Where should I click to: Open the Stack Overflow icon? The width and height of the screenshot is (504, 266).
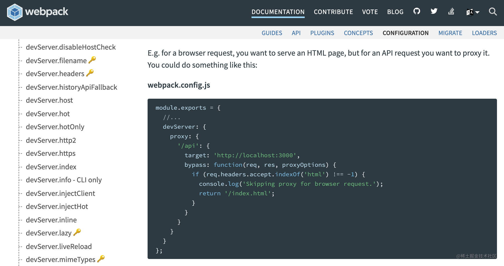pos(451,11)
